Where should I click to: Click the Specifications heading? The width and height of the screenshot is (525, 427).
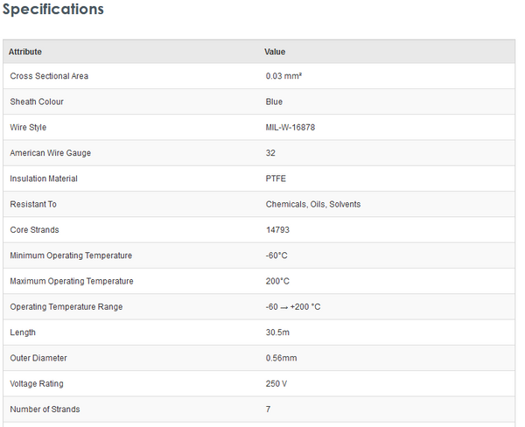53,10
